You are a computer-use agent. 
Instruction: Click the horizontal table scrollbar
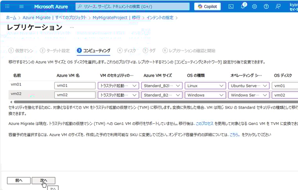pyautogui.click(x=156, y=102)
